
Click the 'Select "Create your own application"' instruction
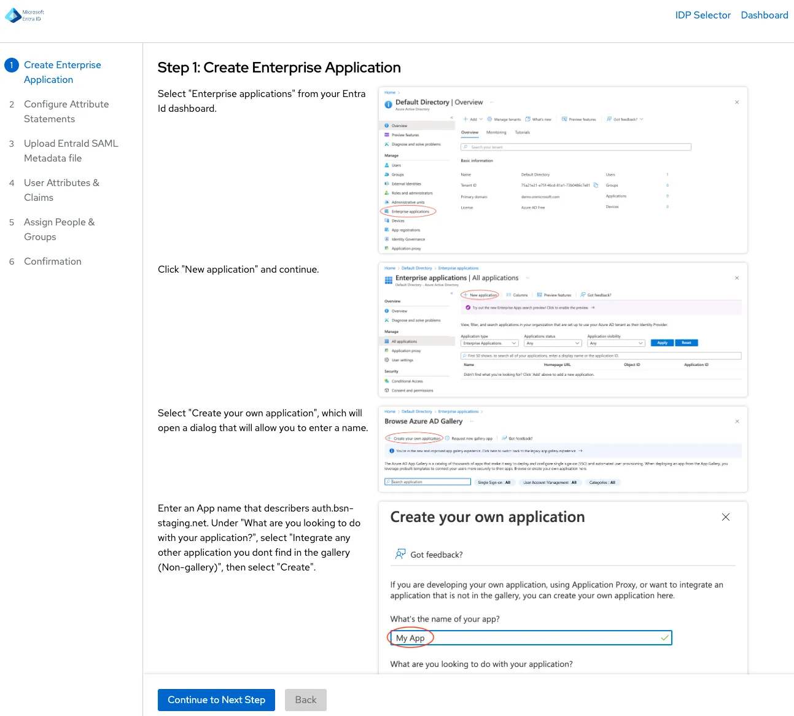point(263,421)
